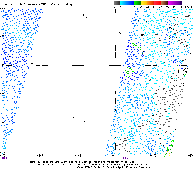Click the '-26' latitude label

[x=2, y=94]
